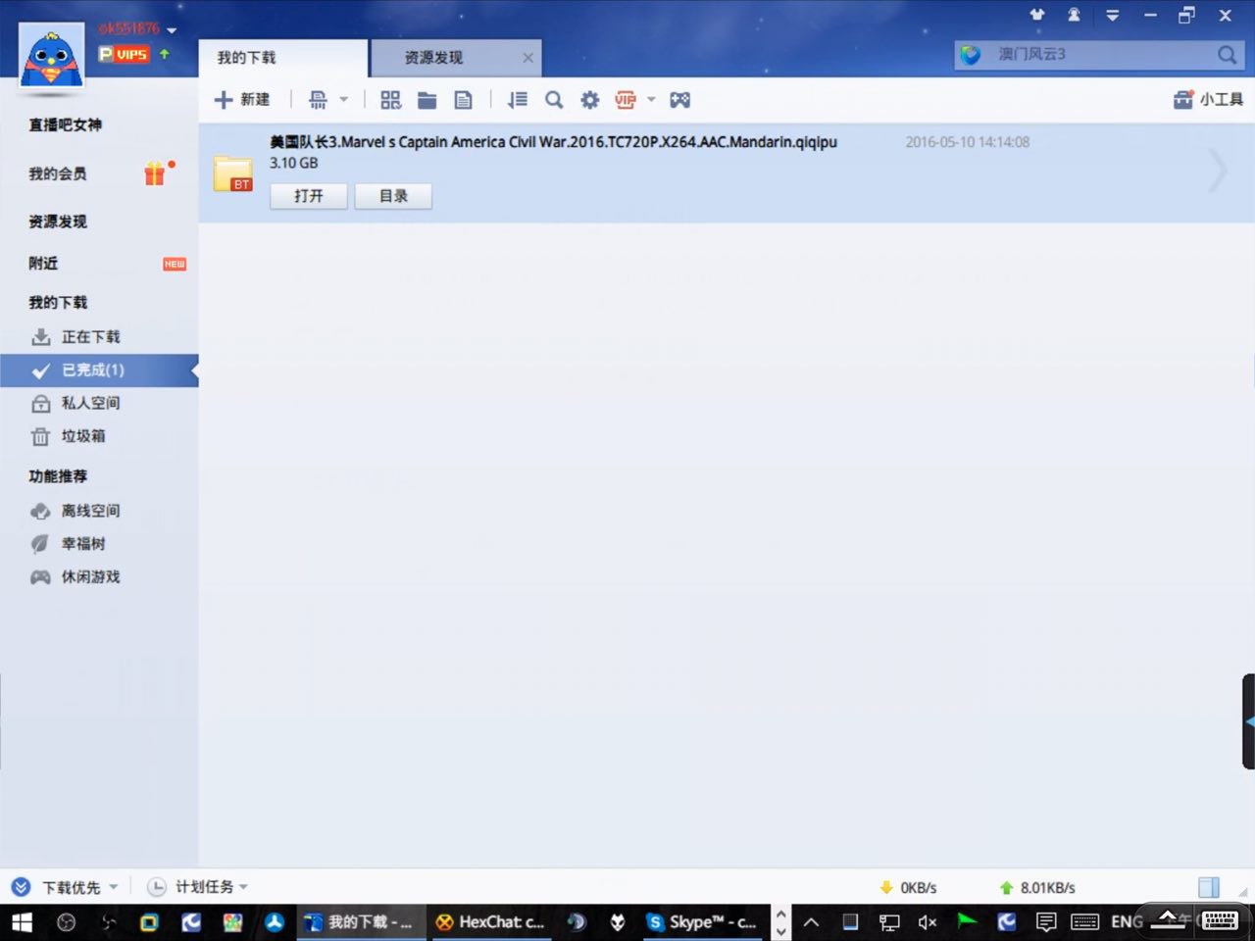This screenshot has height=941, width=1255.
Task: Click the skin shirt icon in title bar
Action: tap(1036, 15)
